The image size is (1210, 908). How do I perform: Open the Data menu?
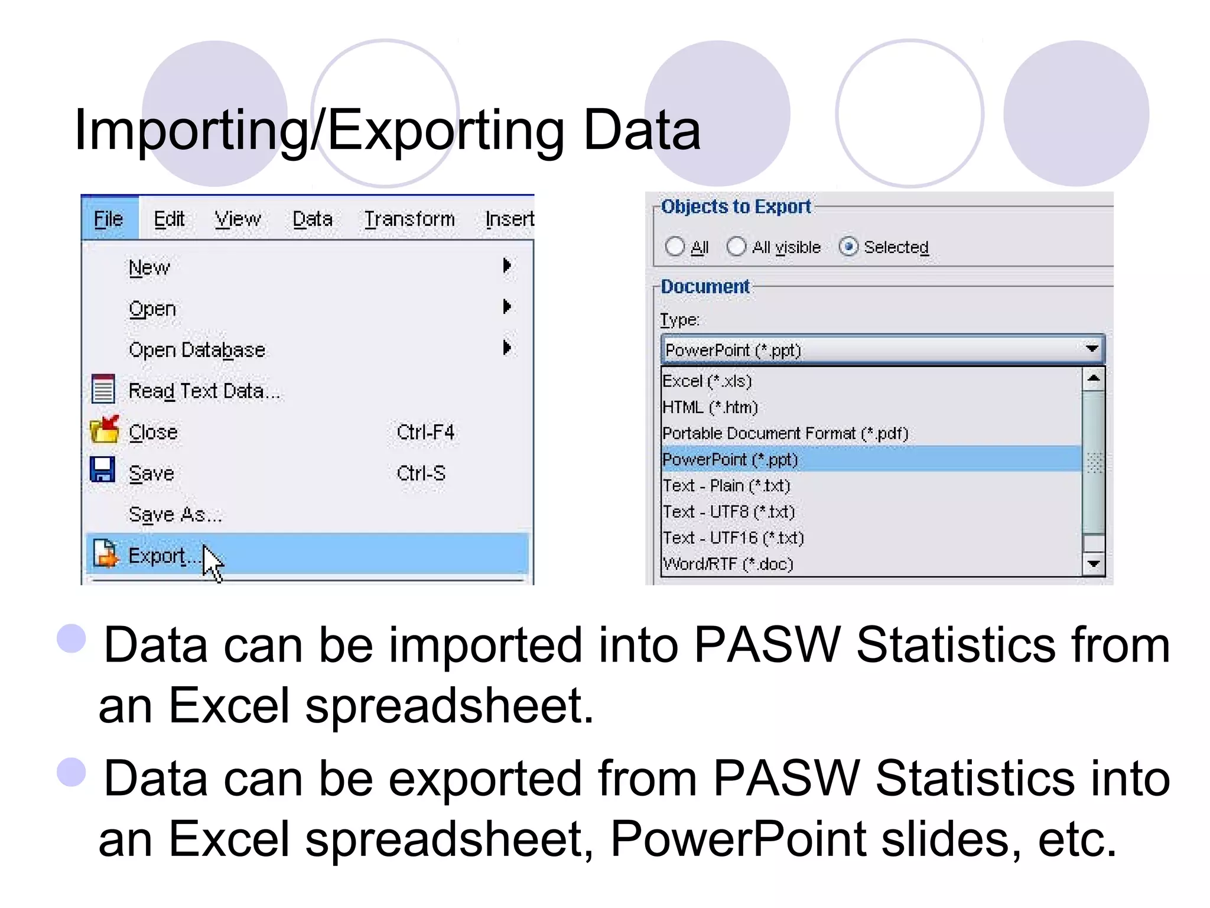coord(313,219)
